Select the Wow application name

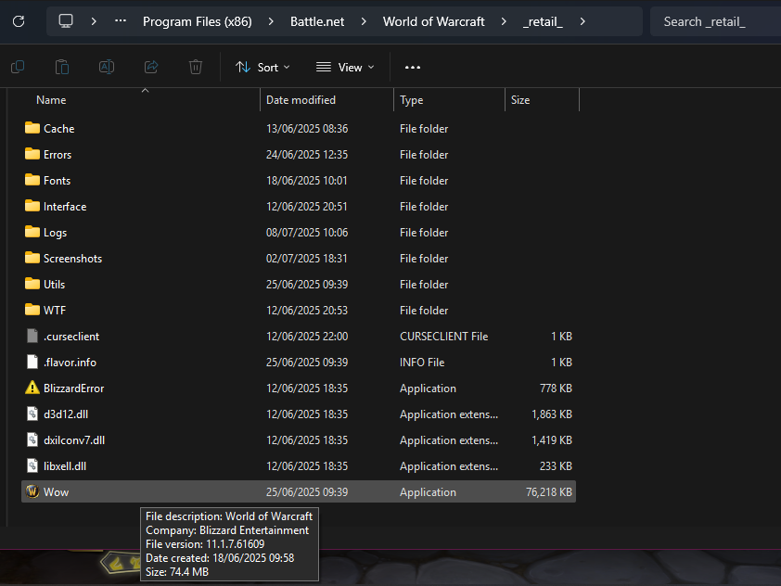coord(56,492)
